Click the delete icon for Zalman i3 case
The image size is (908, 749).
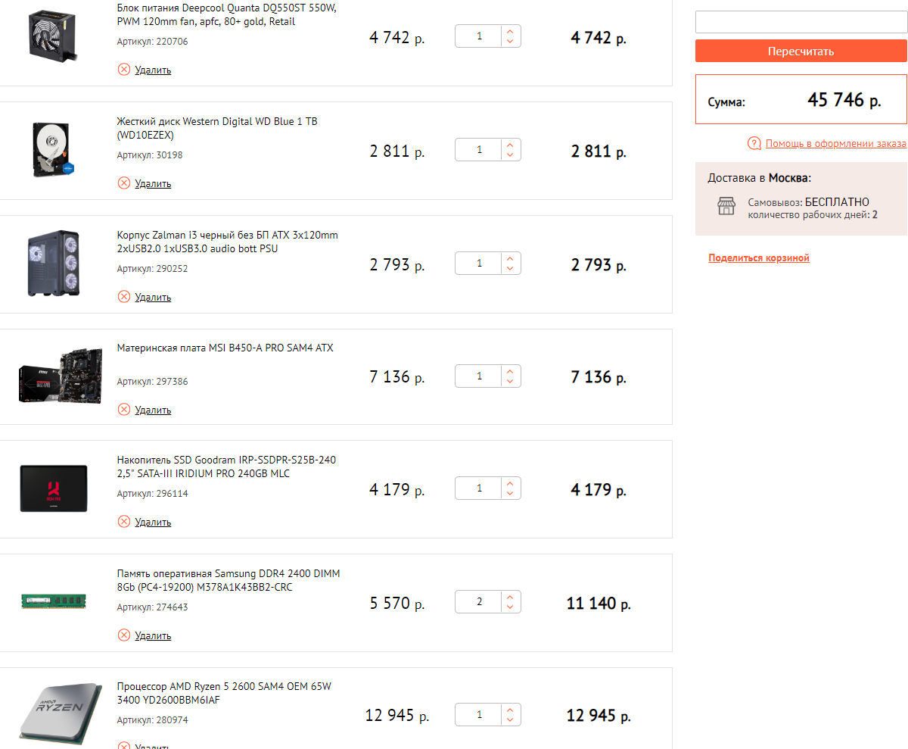pyautogui.click(x=124, y=297)
